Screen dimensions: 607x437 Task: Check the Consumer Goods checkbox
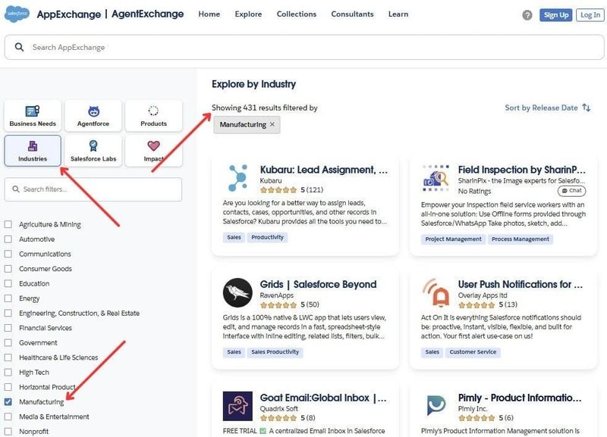tap(8, 269)
